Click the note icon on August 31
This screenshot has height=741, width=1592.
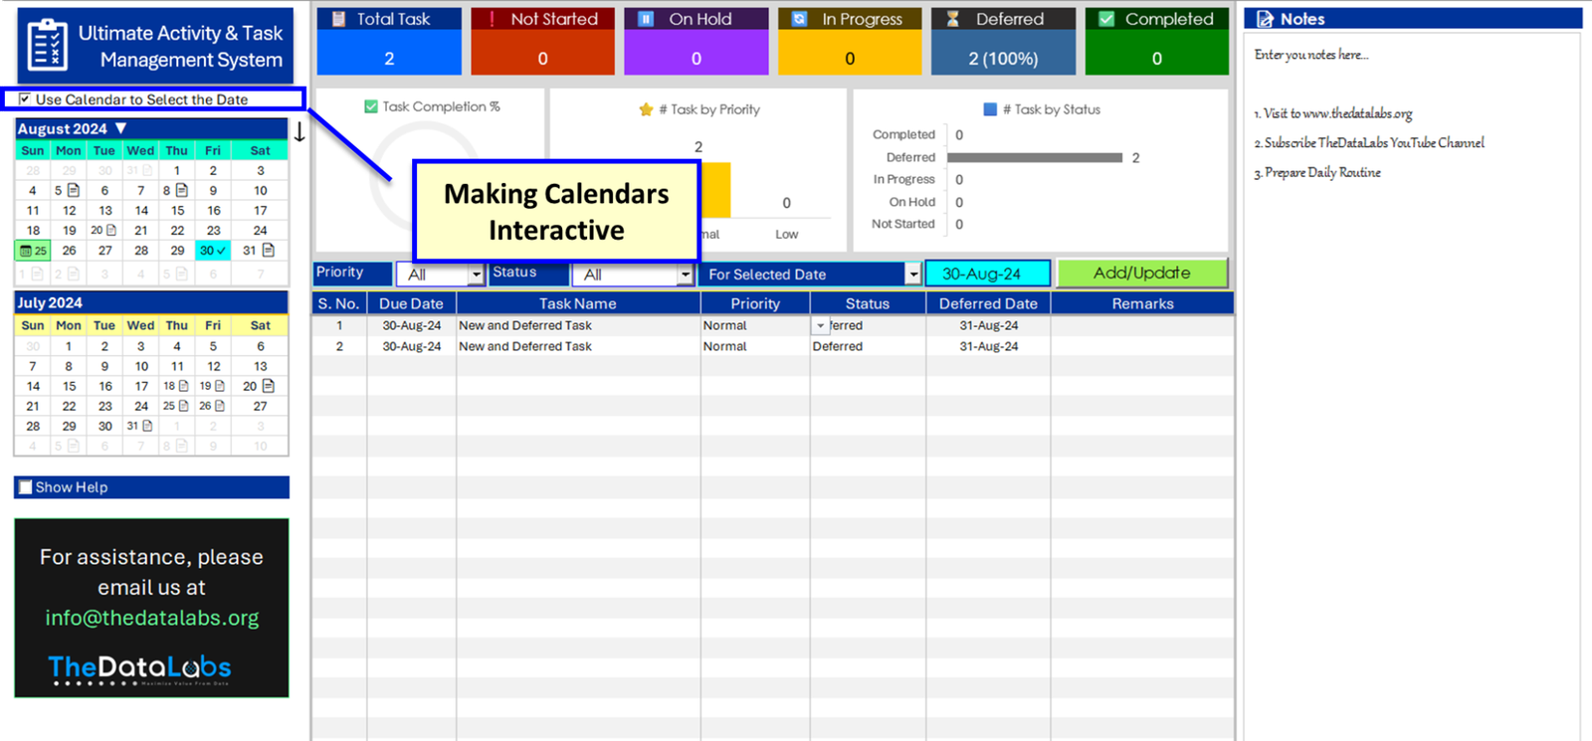(269, 250)
